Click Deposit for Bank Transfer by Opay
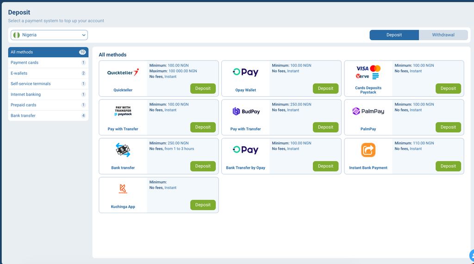Screen dimensions: 474x264 point(325,166)
